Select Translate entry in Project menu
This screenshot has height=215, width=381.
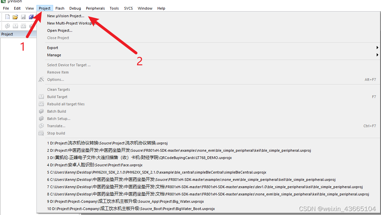point(208,126)
